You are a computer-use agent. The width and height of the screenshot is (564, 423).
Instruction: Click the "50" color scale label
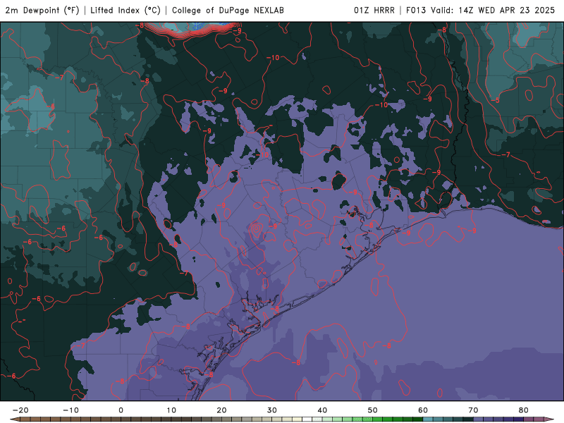[373, 410]
